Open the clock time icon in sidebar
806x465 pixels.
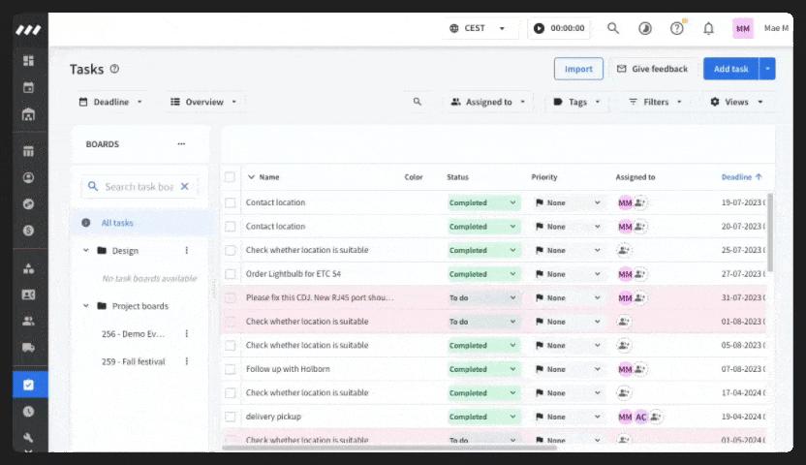click(29, 412)
